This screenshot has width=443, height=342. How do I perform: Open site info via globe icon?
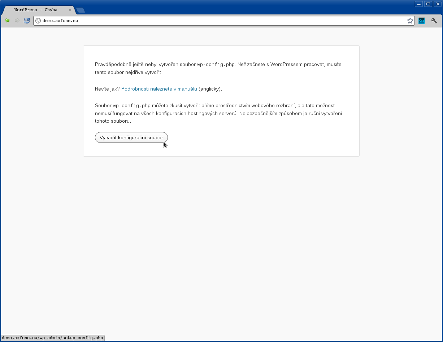[38, 21]
